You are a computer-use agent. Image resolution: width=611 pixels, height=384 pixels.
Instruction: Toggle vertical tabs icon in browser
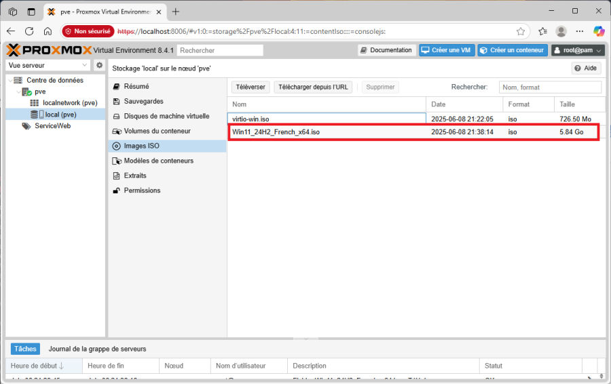pyautogui.click(x=31, y=12)
